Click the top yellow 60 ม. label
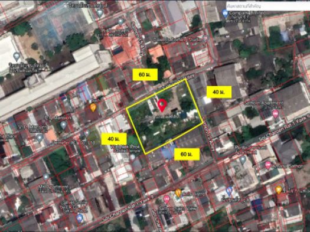The height and width of the screenshot is (232, 310). point(145,75)
